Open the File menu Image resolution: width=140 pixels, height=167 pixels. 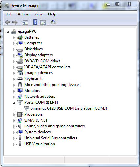10,14
